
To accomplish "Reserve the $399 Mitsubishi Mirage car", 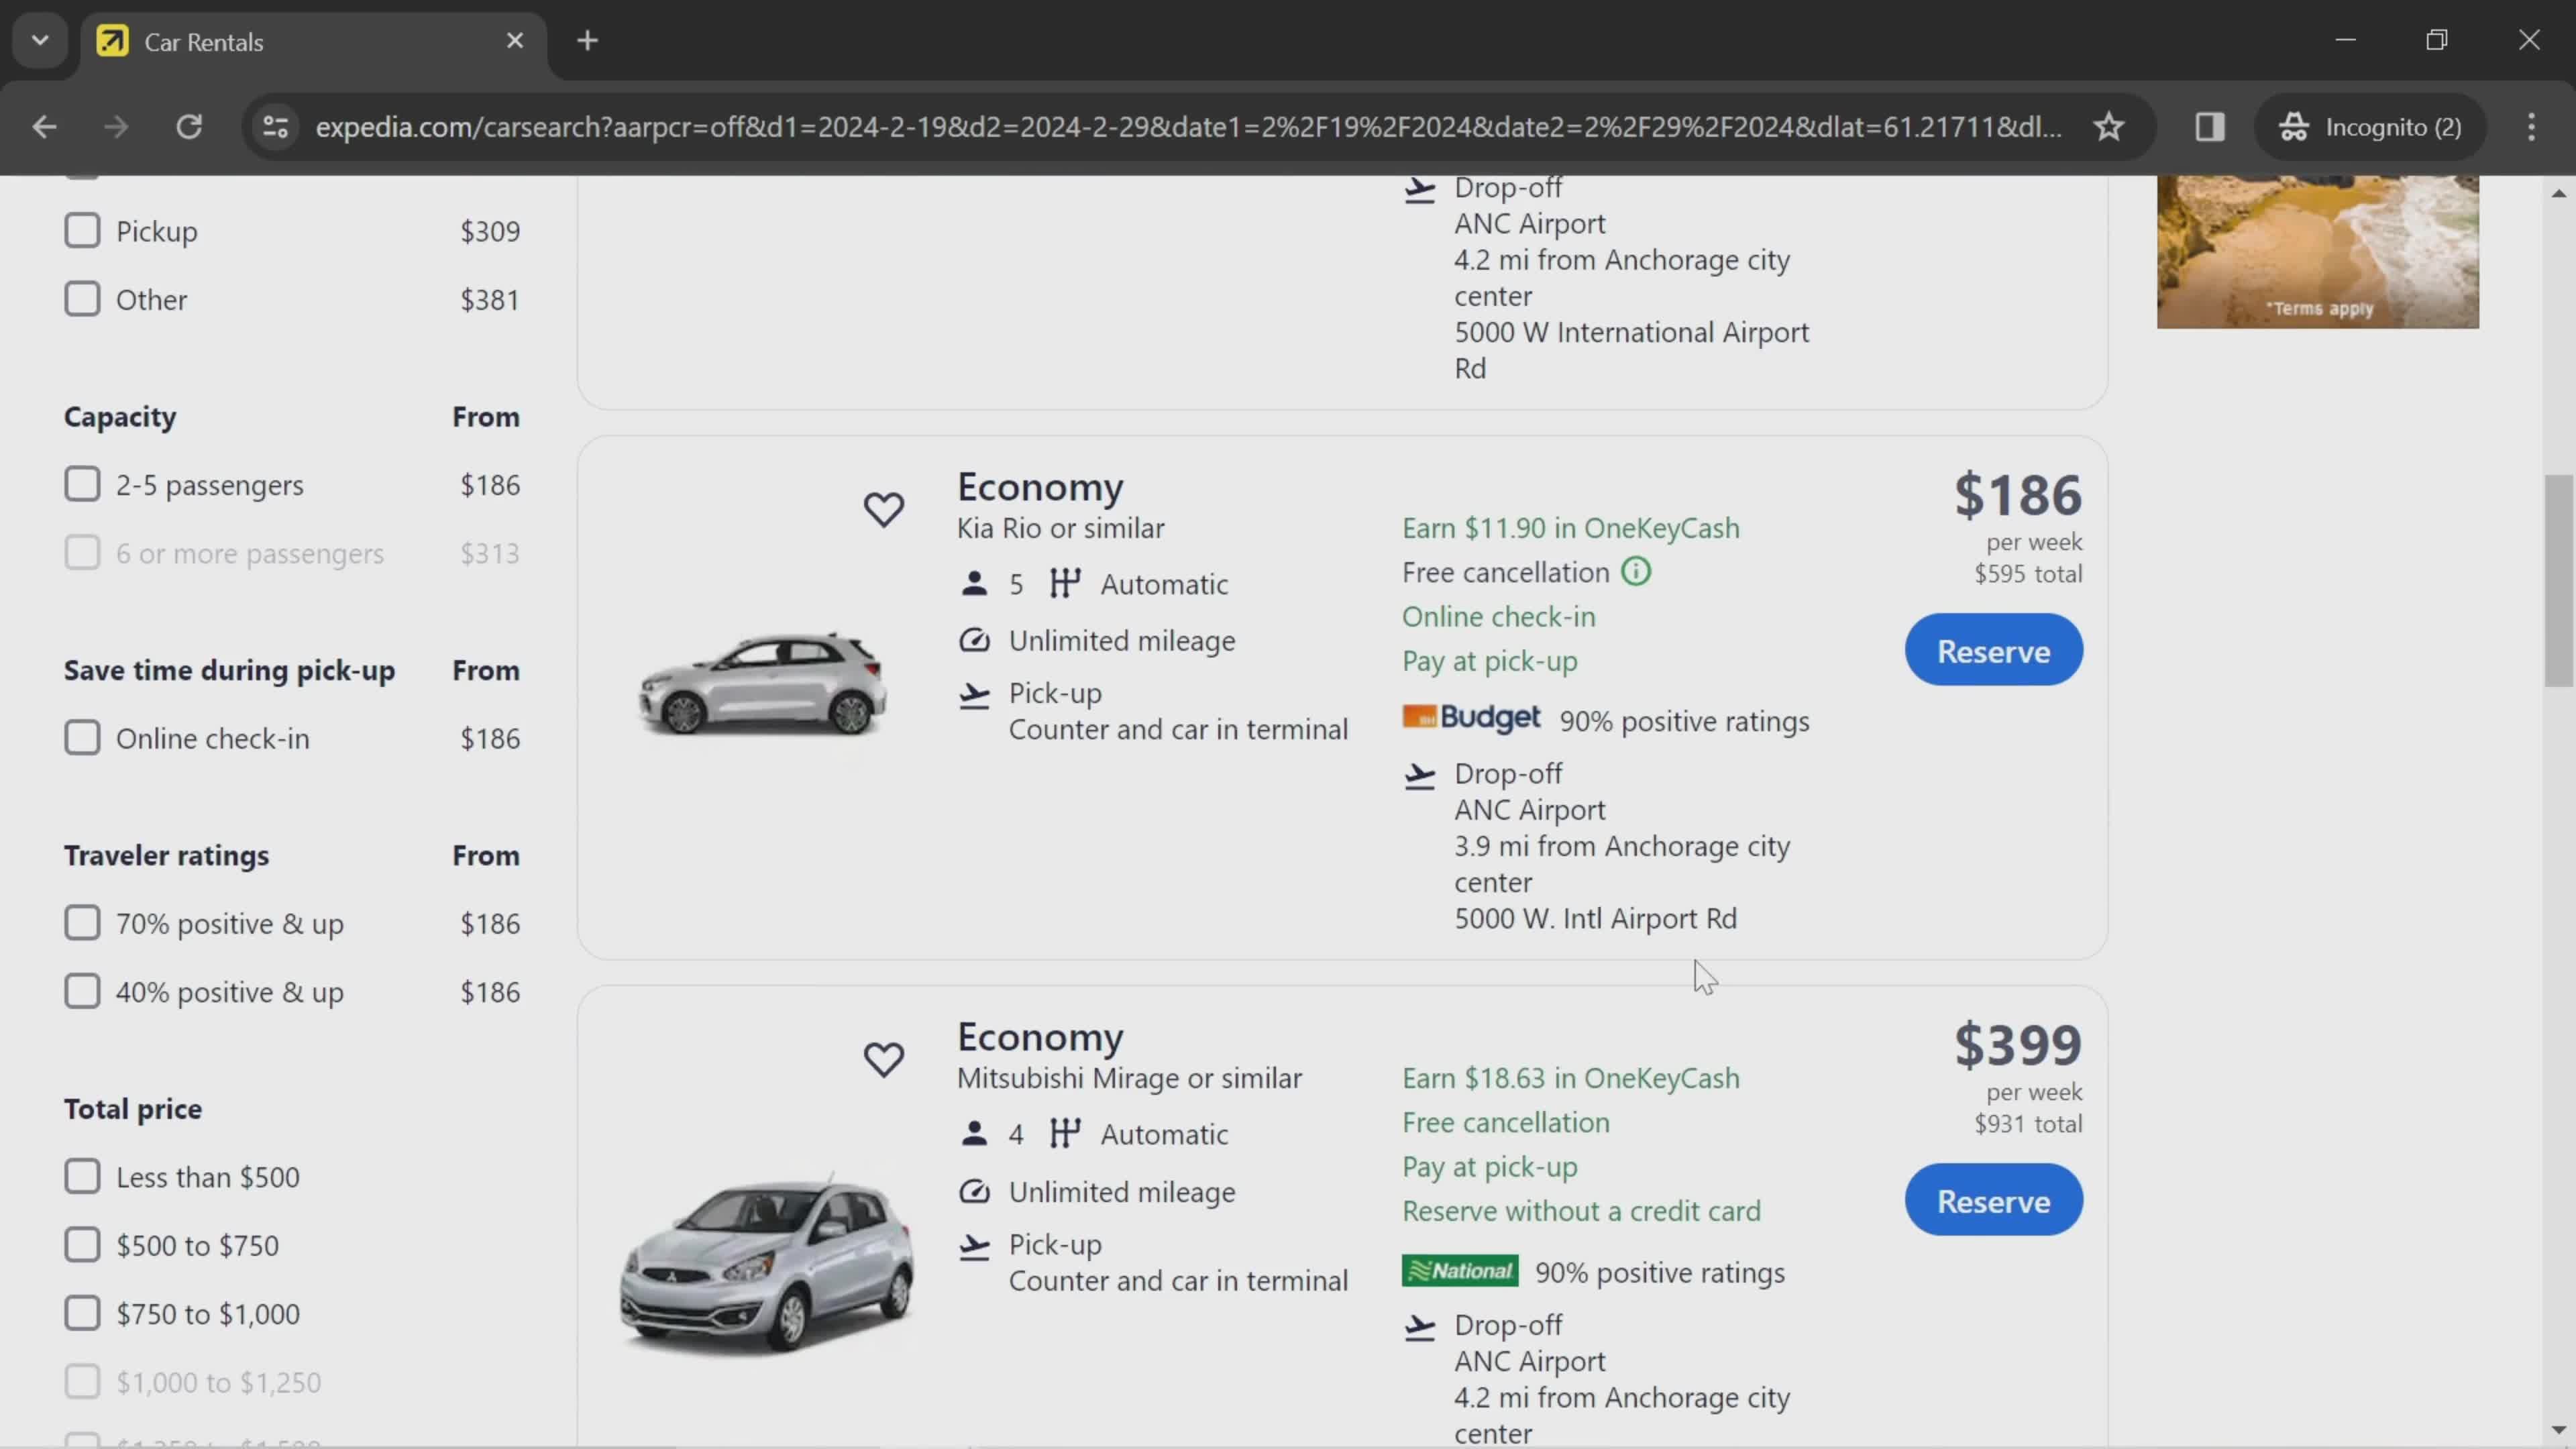I will tap(1993, 1200).
